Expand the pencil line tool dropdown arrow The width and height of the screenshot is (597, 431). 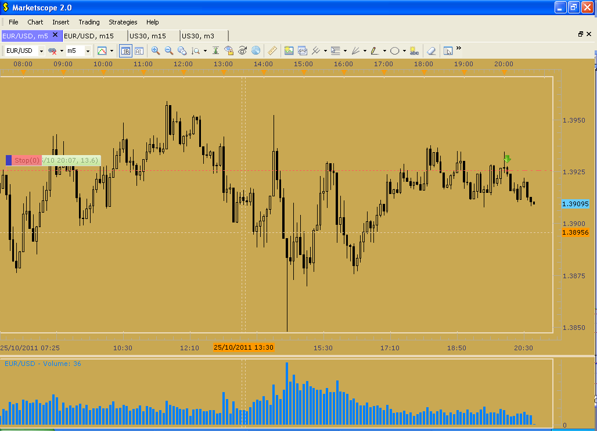(385, 51)
